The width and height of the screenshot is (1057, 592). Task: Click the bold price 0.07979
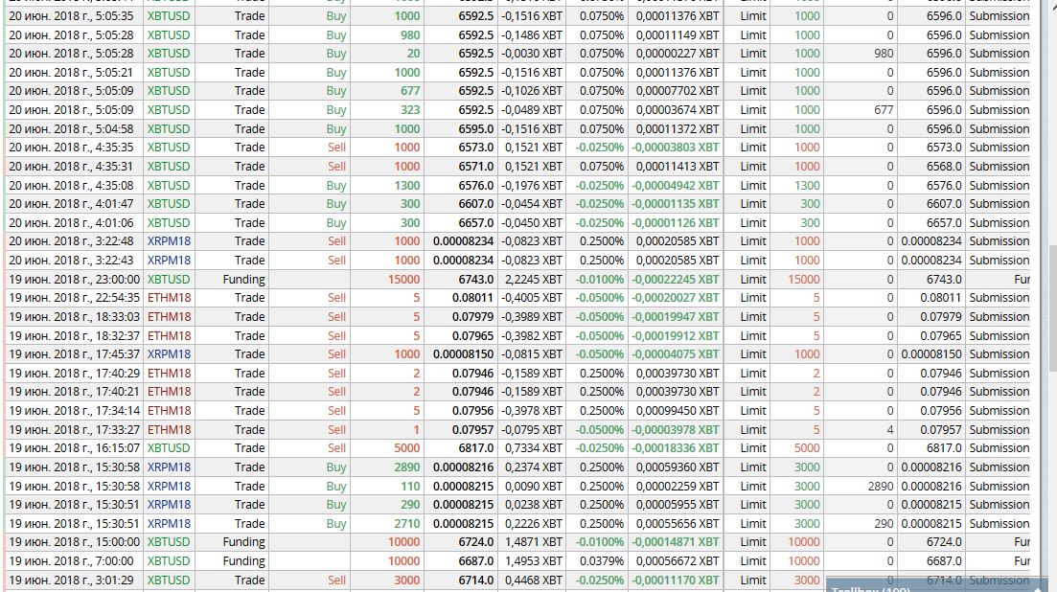coord(472,316)
